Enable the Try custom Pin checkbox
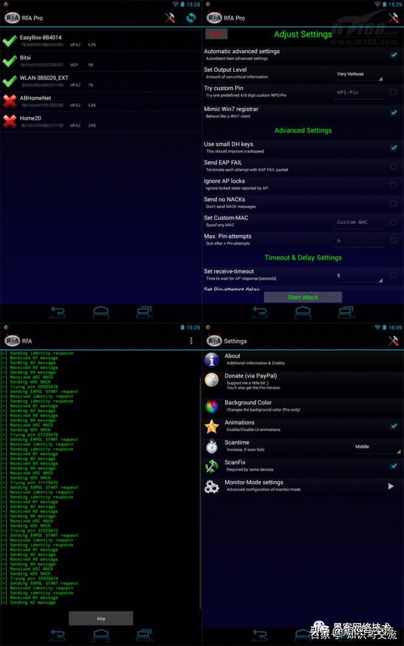This screenshot has height=646, width=404. click(394, 92)
